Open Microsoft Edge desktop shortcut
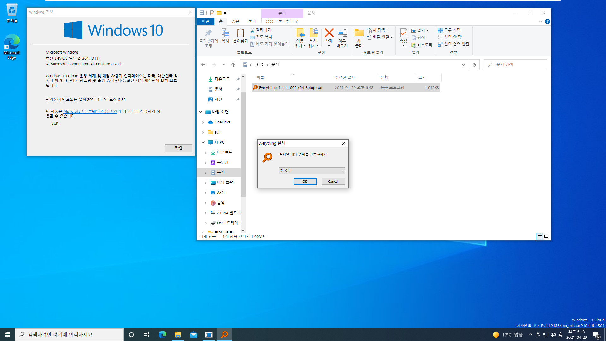 pos(12,47)
